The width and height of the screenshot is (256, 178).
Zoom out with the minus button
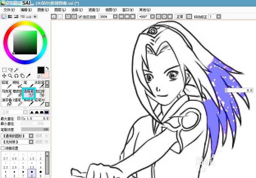121,17
